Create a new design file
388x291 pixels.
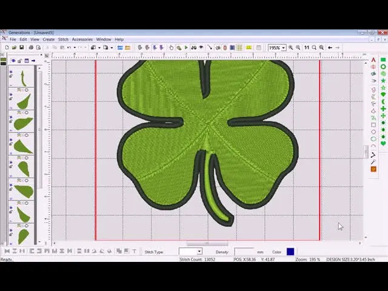(x=7, y=47)
